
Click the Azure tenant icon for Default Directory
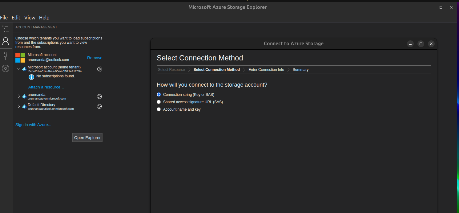pyautogui.click(x=24, y=106)
